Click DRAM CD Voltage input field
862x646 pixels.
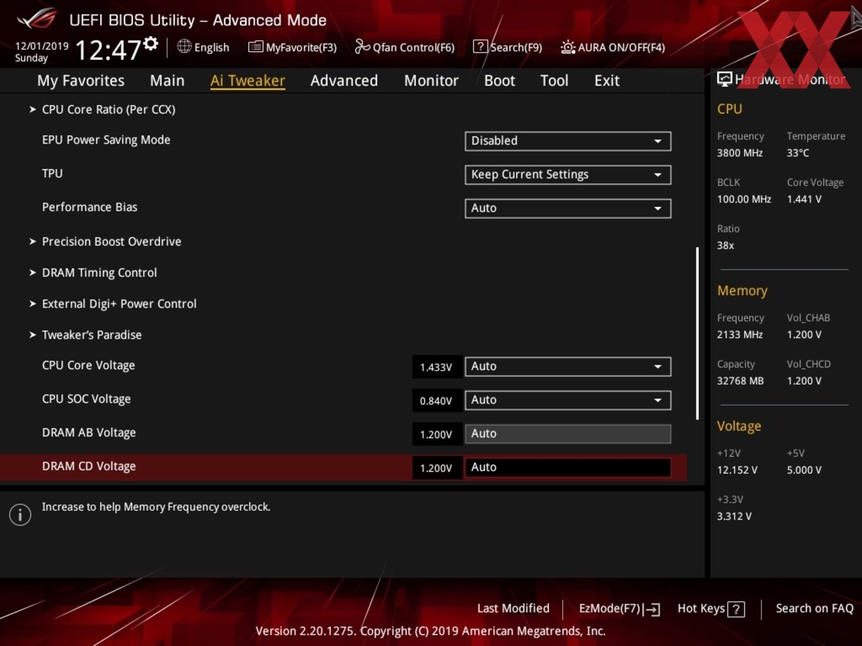pyautogui.click(x=568, y=467)
